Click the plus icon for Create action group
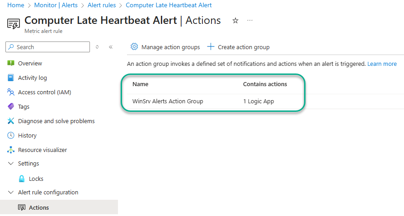The width and height of the screenshot is (404, 216). click(x=211, y=46)
